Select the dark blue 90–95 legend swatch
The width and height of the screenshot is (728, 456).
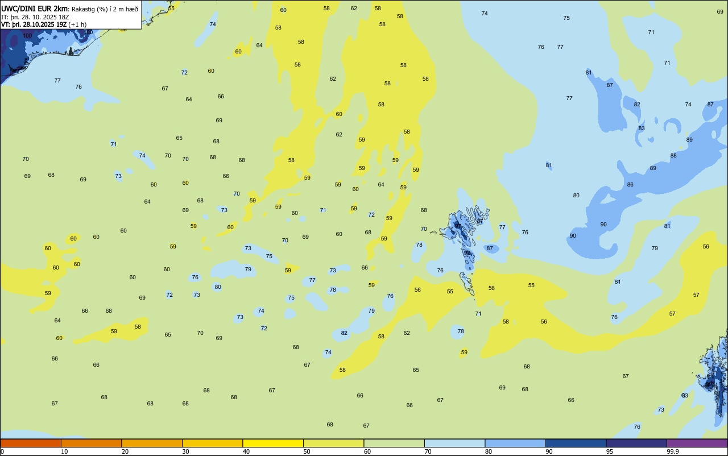pos(576,443)
